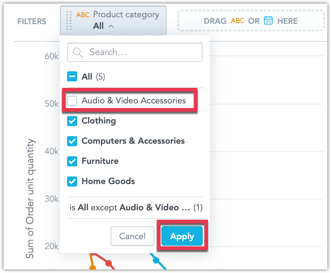Click the FILTERS heading

click(x=31, y=21)
